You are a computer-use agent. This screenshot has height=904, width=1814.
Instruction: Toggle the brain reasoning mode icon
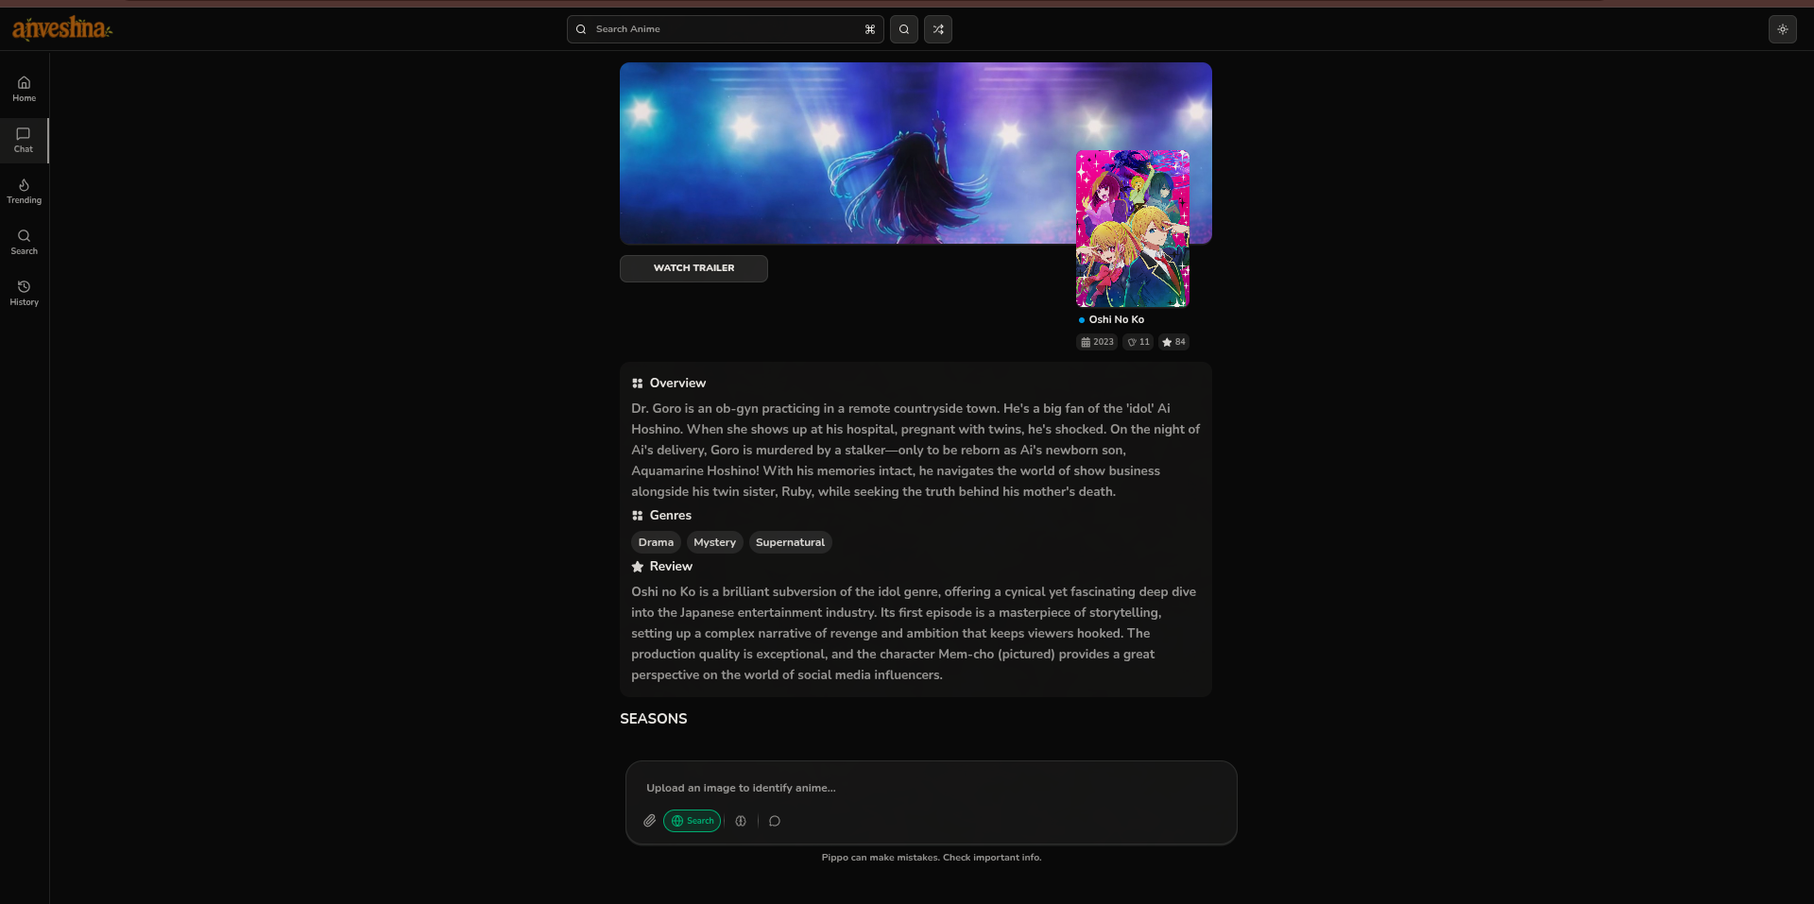coord(741,821)
